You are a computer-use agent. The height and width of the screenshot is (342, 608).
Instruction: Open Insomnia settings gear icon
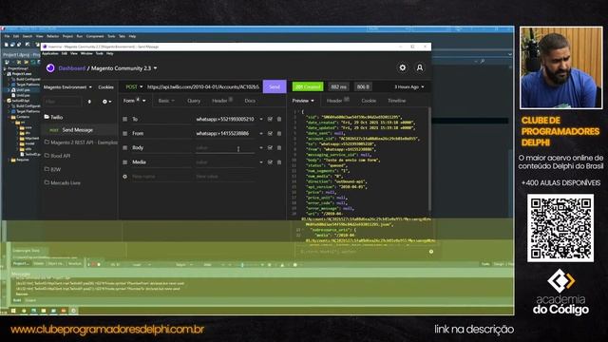[x=403, y=67]
